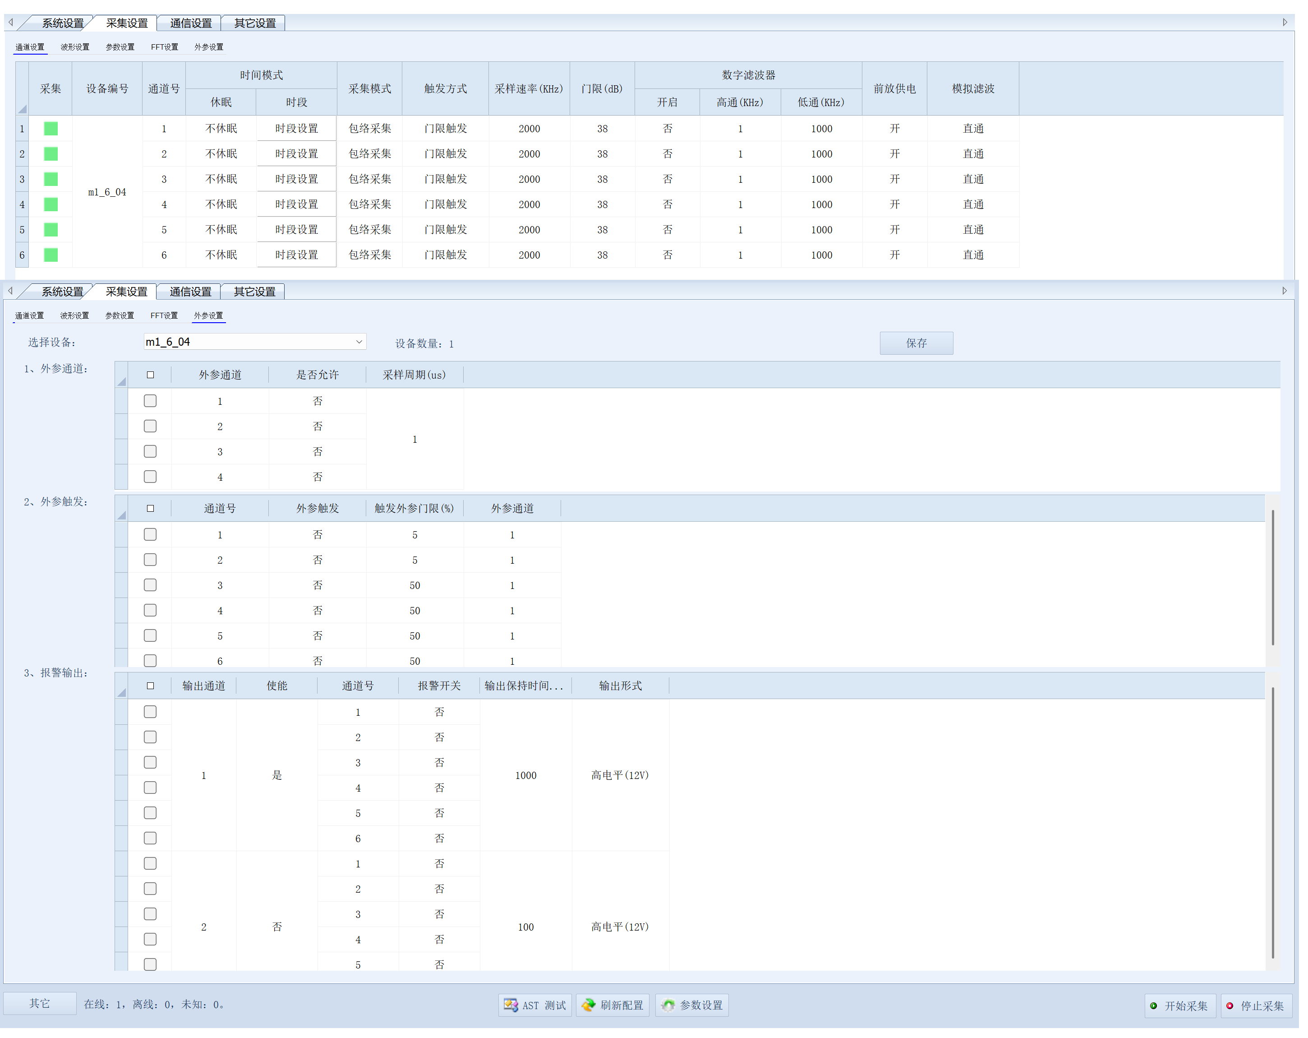Click select-all corner triangle in channel table

[23, 110]
